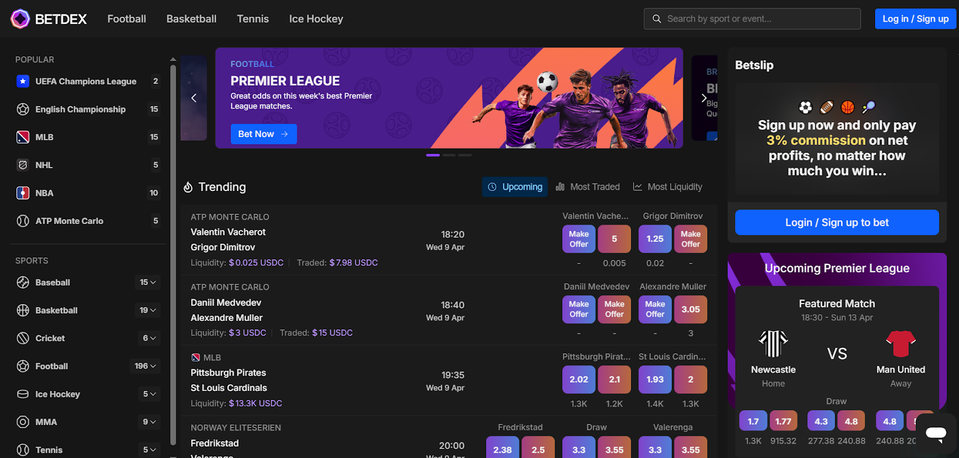This screenshot has height=458, width=959.
Task: Click the Bet Now banner button
Action: (264, 134)
